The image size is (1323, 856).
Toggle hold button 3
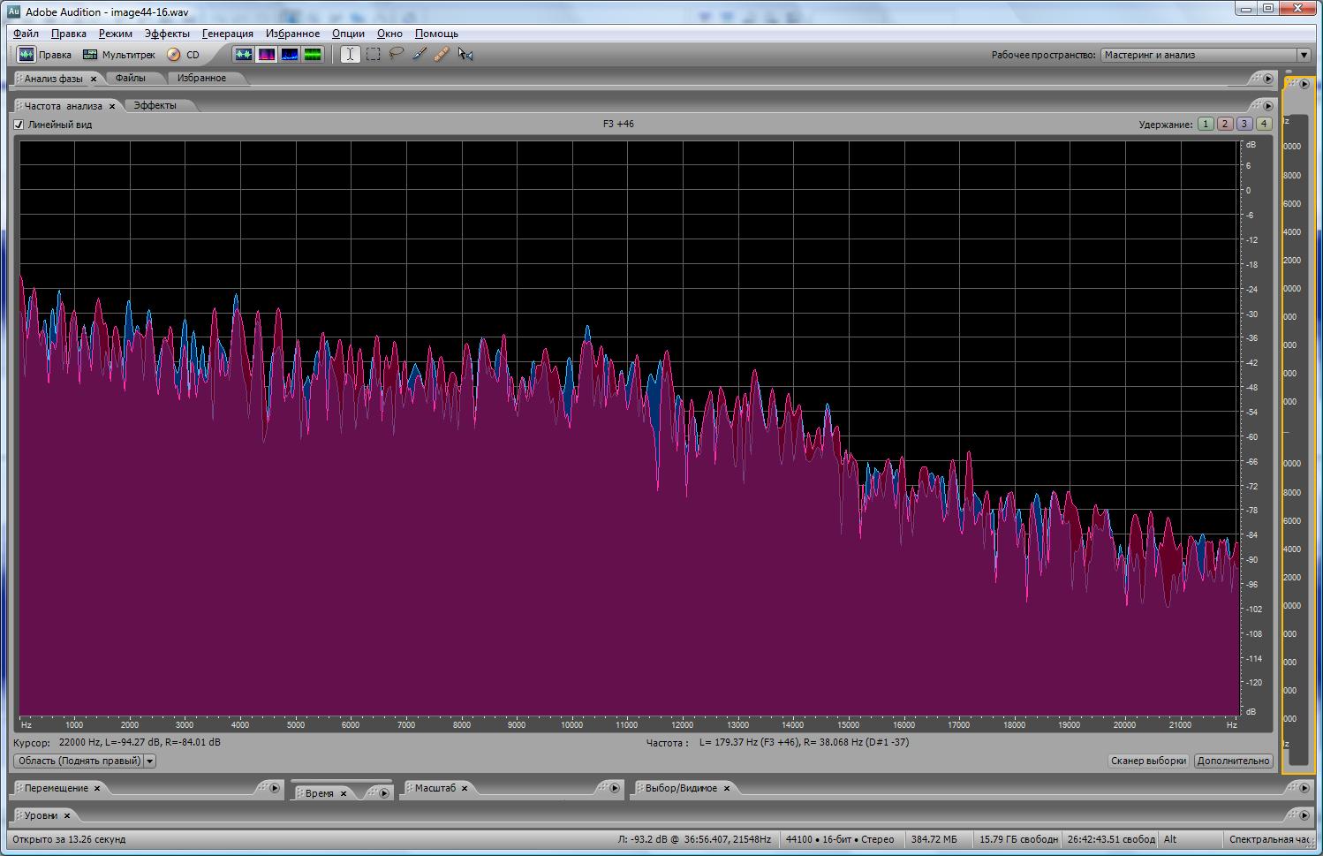coord(1244,125)
